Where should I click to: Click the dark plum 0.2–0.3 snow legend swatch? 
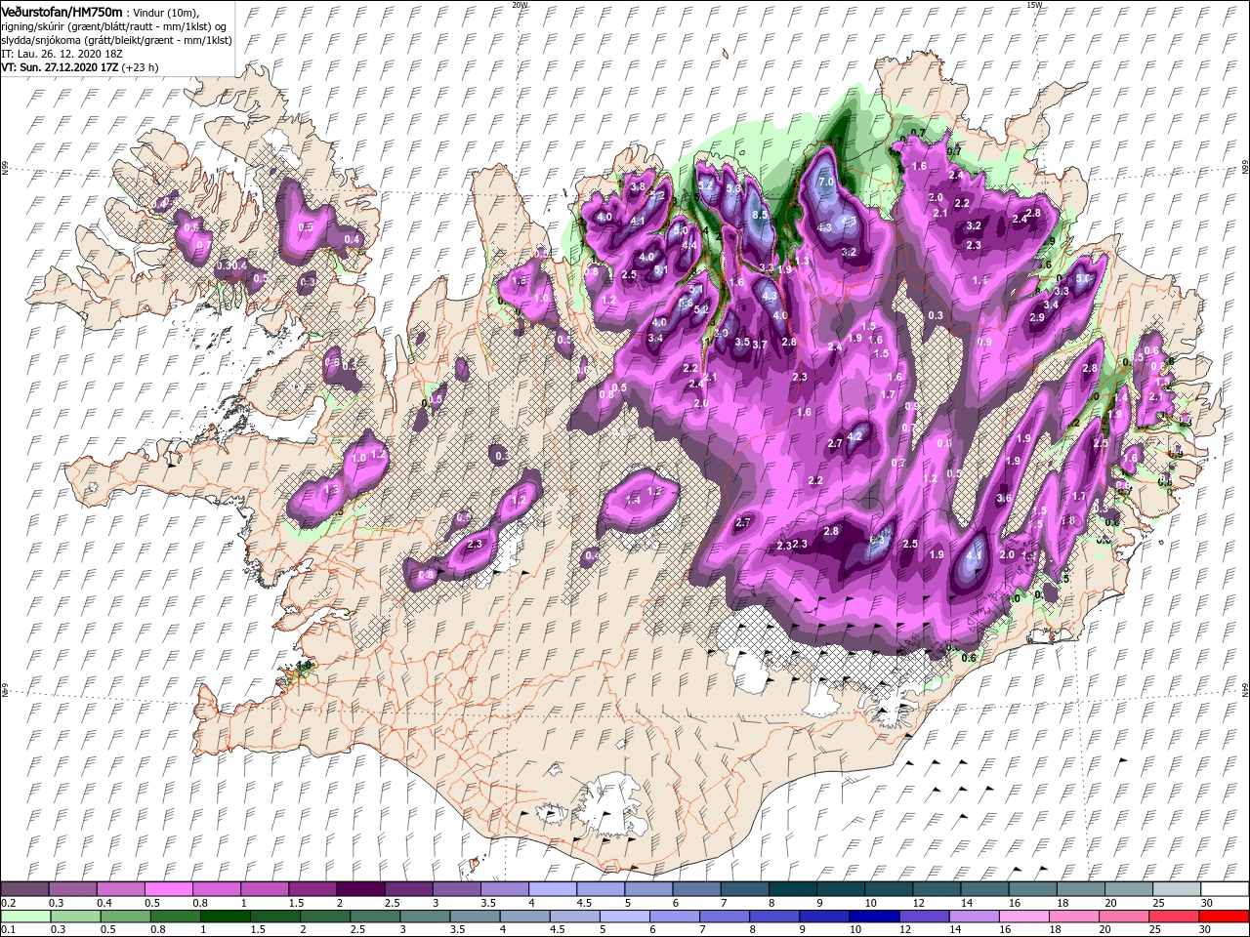click(x=24, y=889)
